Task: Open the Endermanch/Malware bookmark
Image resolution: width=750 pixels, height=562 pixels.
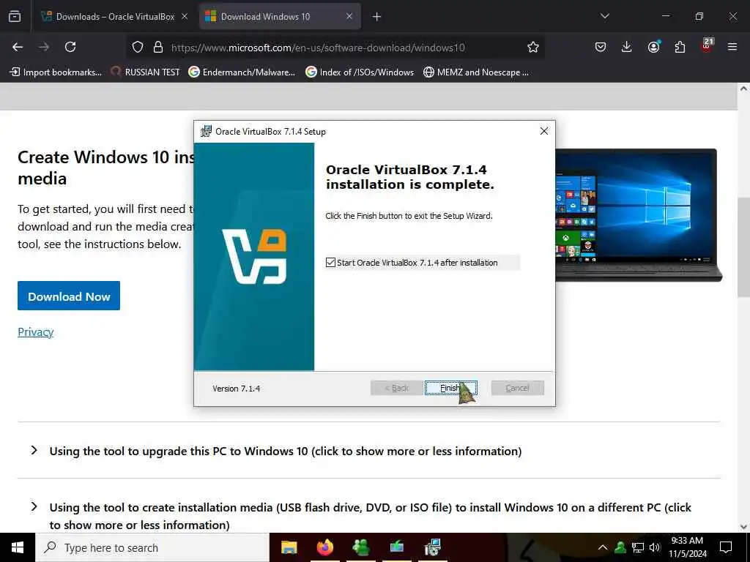Action: click(x=242, y=72)
